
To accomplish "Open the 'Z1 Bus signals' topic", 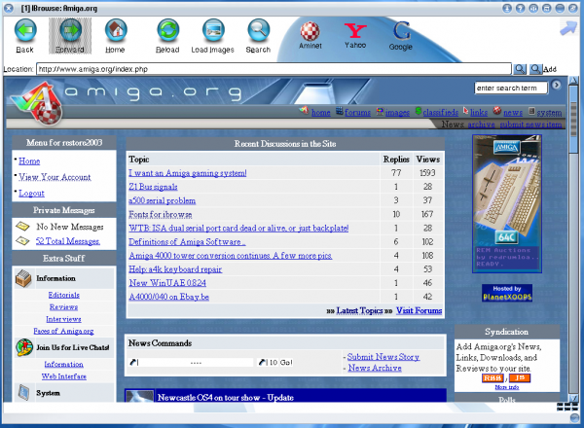I will [153, 187].
